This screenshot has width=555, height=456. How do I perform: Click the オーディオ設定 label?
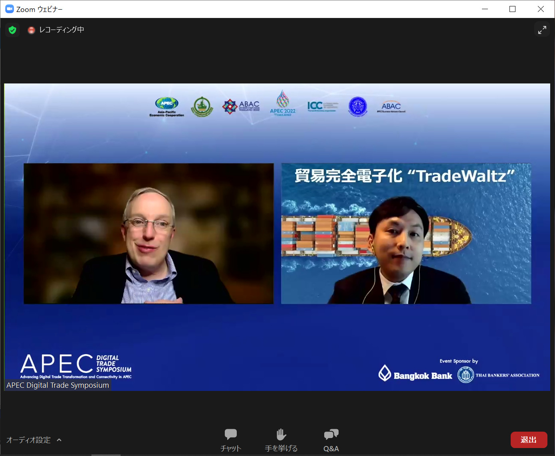click(x=29, y=440)
